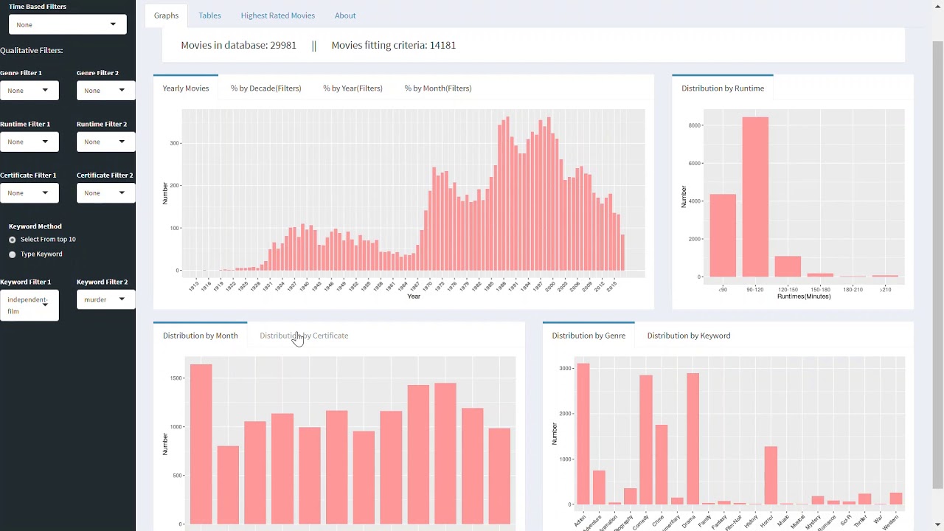Open the Time Based Filters dropdown
This screenshot has height=531, width=944.
pyautogui.click(x=68, y=24)
